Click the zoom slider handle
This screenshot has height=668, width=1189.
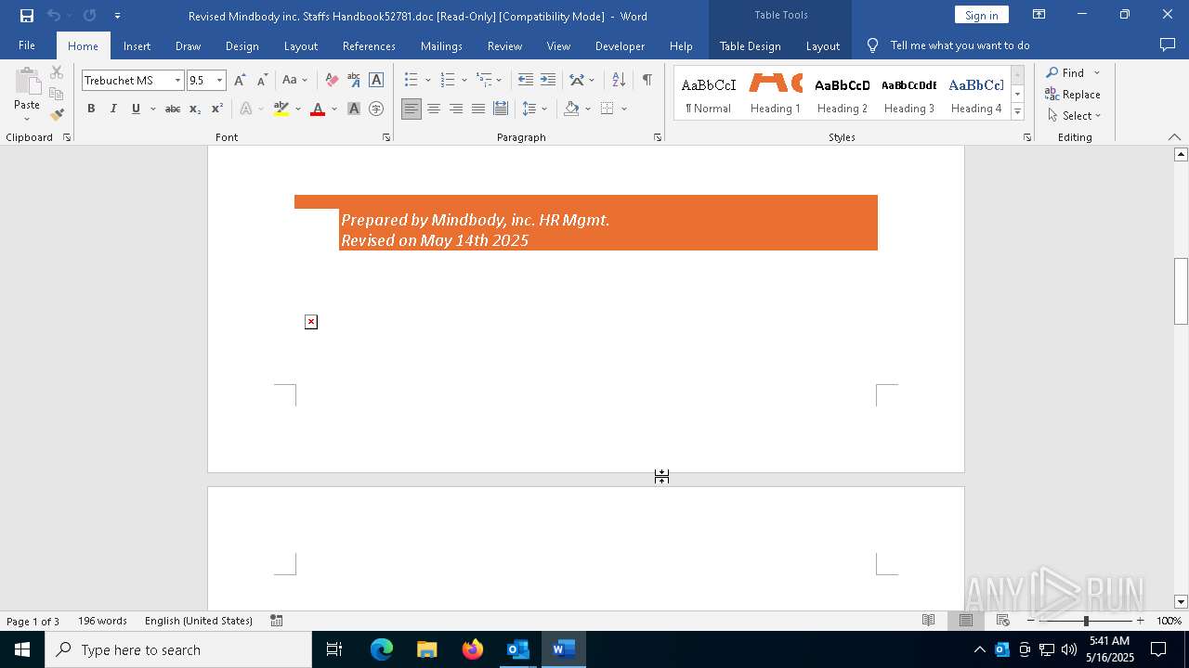click(x=1086, y=621)
